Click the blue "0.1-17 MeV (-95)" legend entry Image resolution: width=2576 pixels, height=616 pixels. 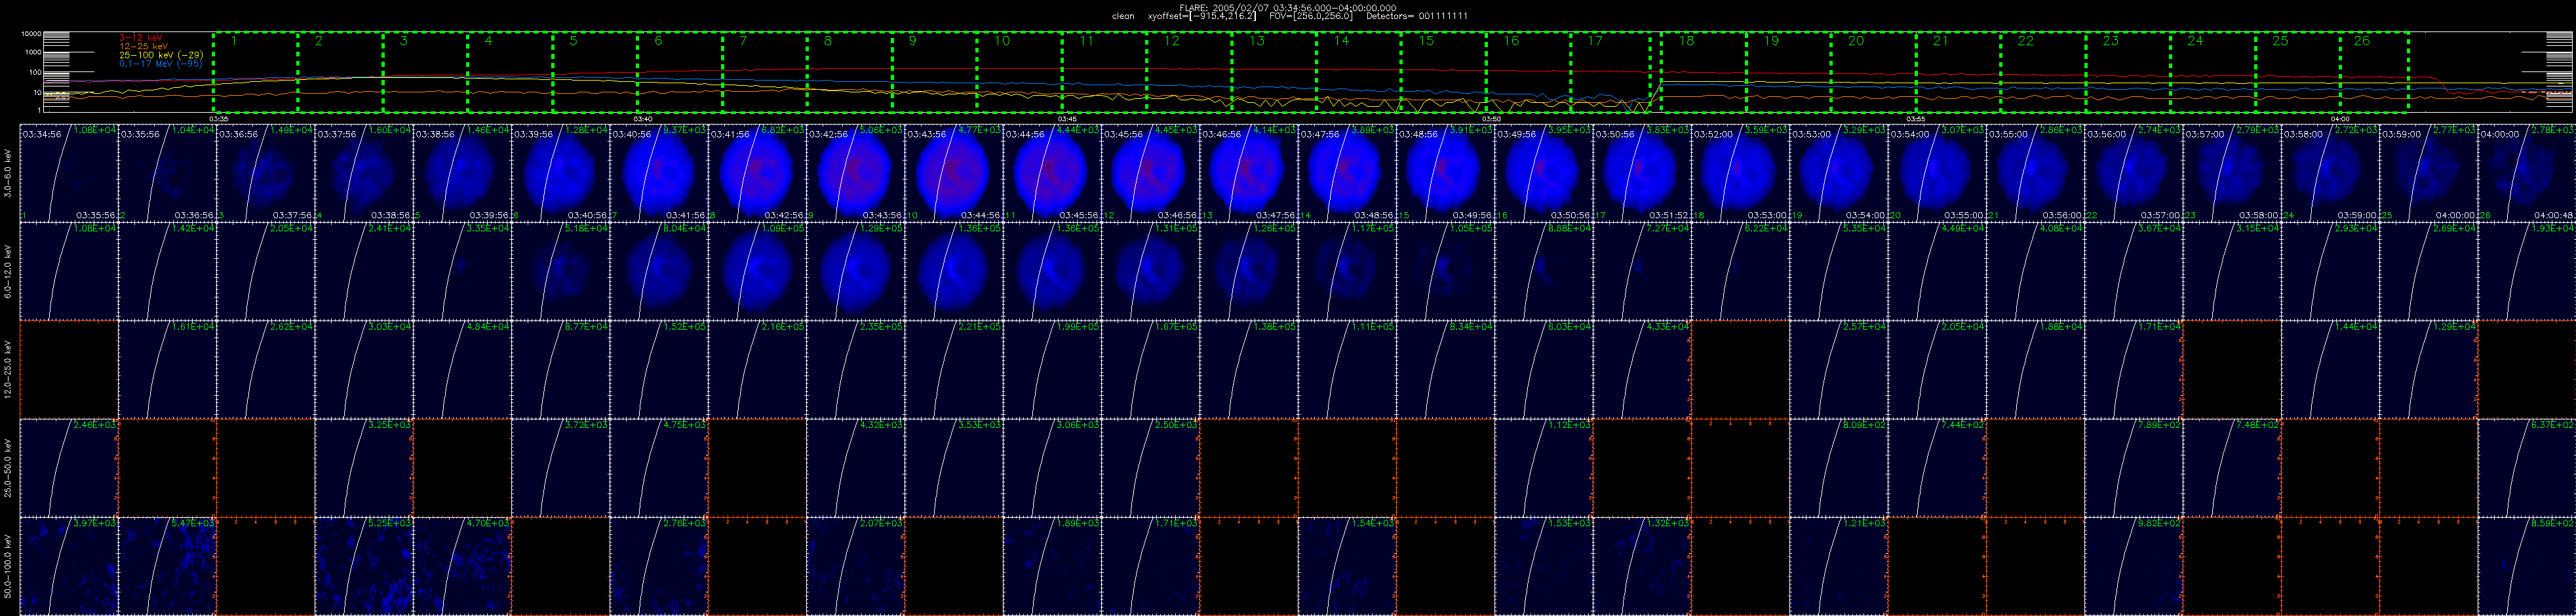point(161,64)
